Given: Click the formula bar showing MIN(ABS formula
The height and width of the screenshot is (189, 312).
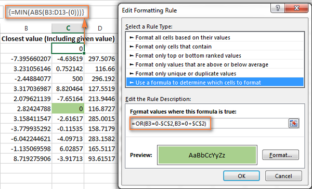Looking at the screenshot, I should 47,12.
